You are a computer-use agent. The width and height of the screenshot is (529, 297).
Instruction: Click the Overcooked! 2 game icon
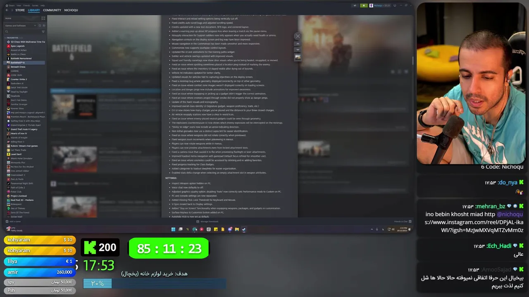coord(8,175)
